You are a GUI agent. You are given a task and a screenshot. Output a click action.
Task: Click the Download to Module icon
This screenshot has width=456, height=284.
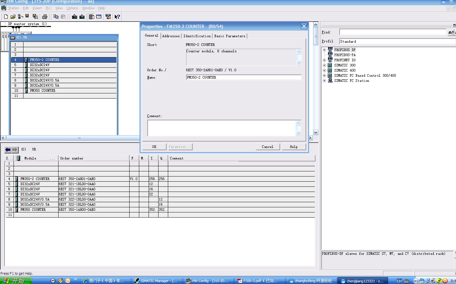tap(75, 17)
